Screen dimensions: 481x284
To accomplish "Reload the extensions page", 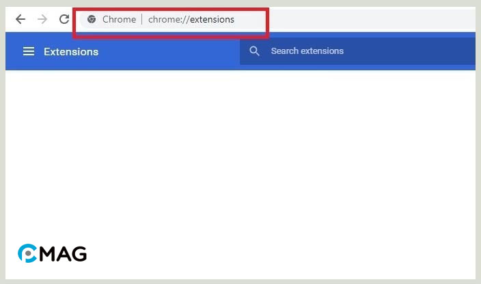I will tap(64, 19).
